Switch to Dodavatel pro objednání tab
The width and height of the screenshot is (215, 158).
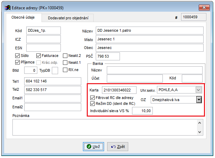point(68,18)
